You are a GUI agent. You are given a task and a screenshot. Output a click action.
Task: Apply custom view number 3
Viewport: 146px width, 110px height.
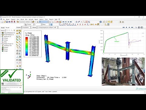[x=82, y=24]
